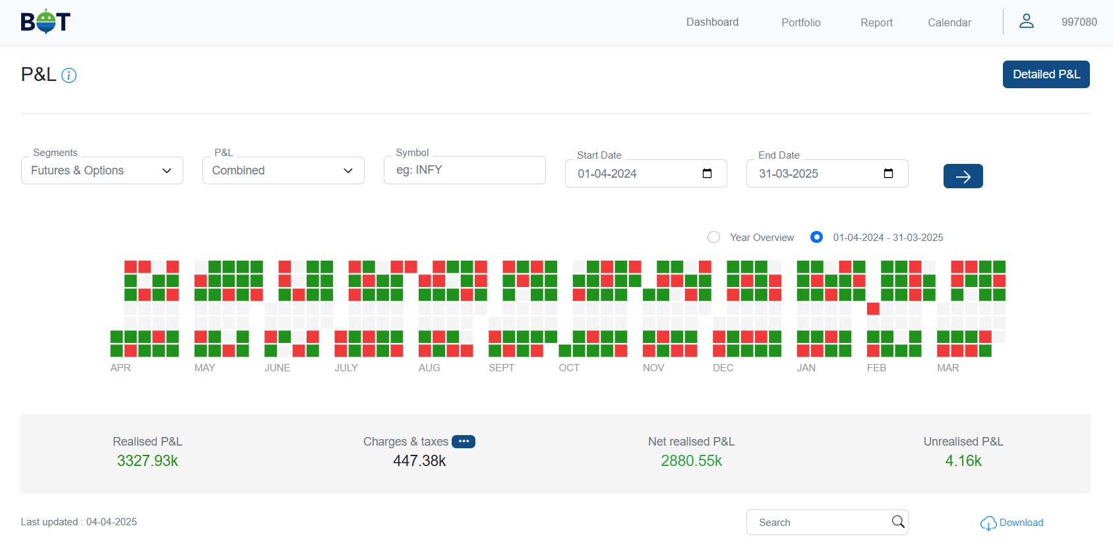Go to the Dashboard menu

pyautogui.click(x=712, y=22)
